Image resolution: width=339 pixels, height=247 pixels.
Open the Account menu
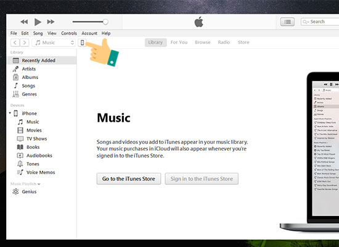click(x=89, y=33)
